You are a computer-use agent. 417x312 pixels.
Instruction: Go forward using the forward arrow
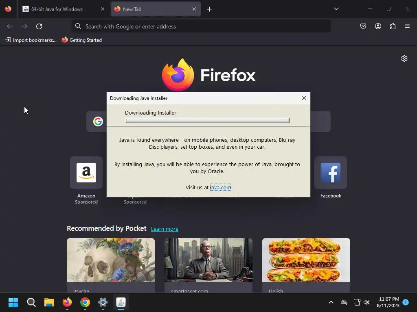[24, 26]
